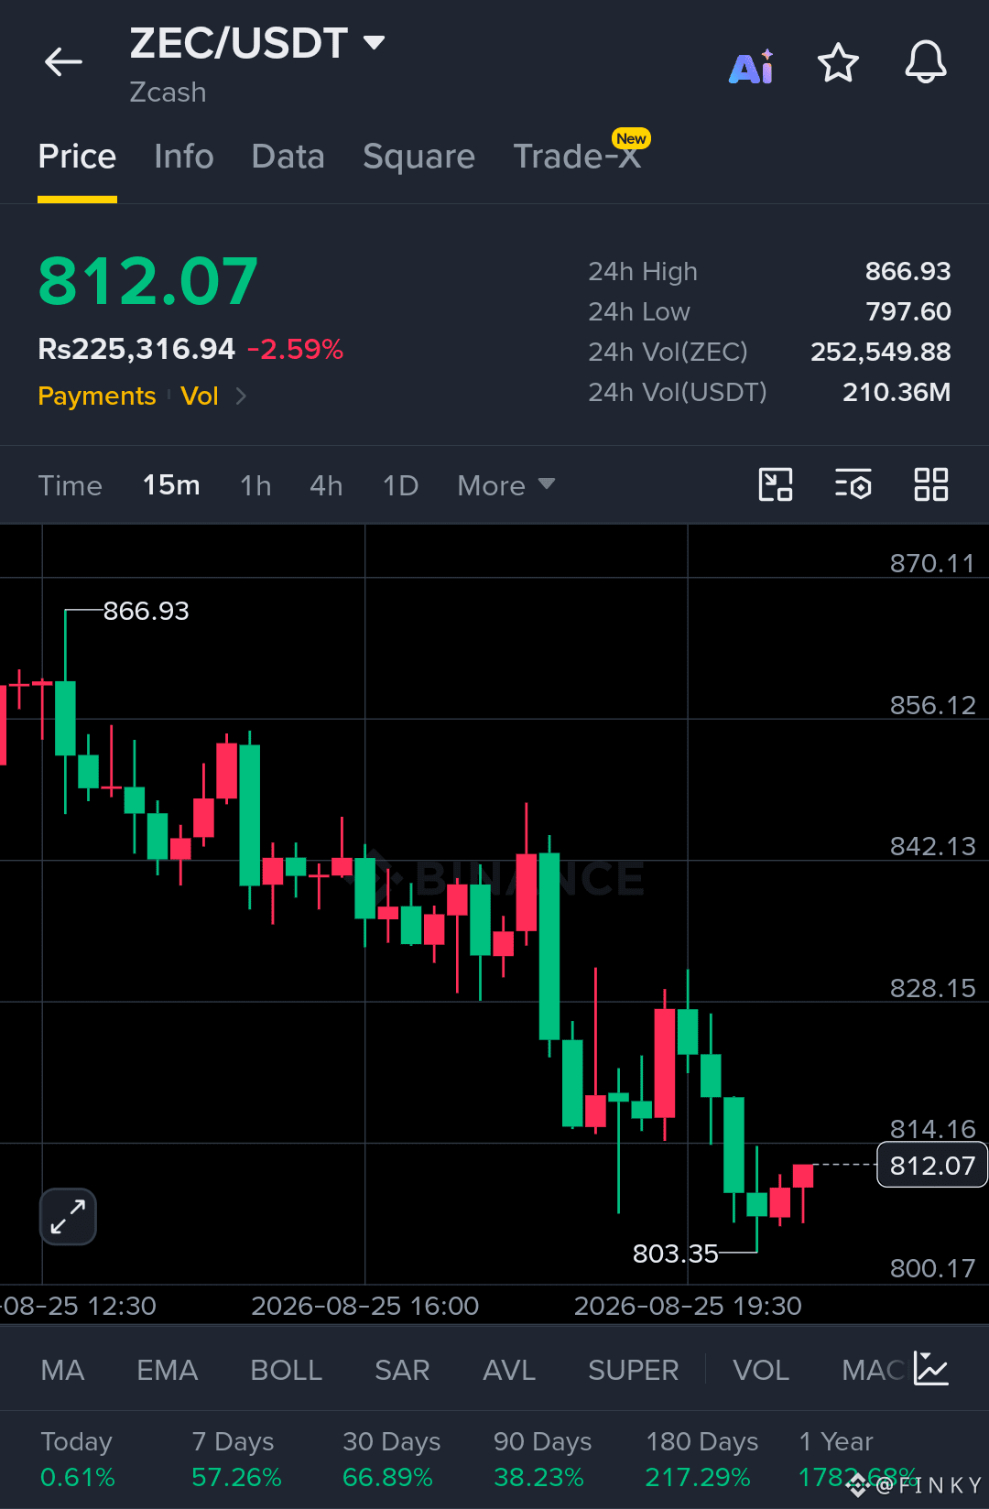This screenshot has height=1509, width=989.
Task: Expand chart to fullscreen
Action: click(68, 1217)
